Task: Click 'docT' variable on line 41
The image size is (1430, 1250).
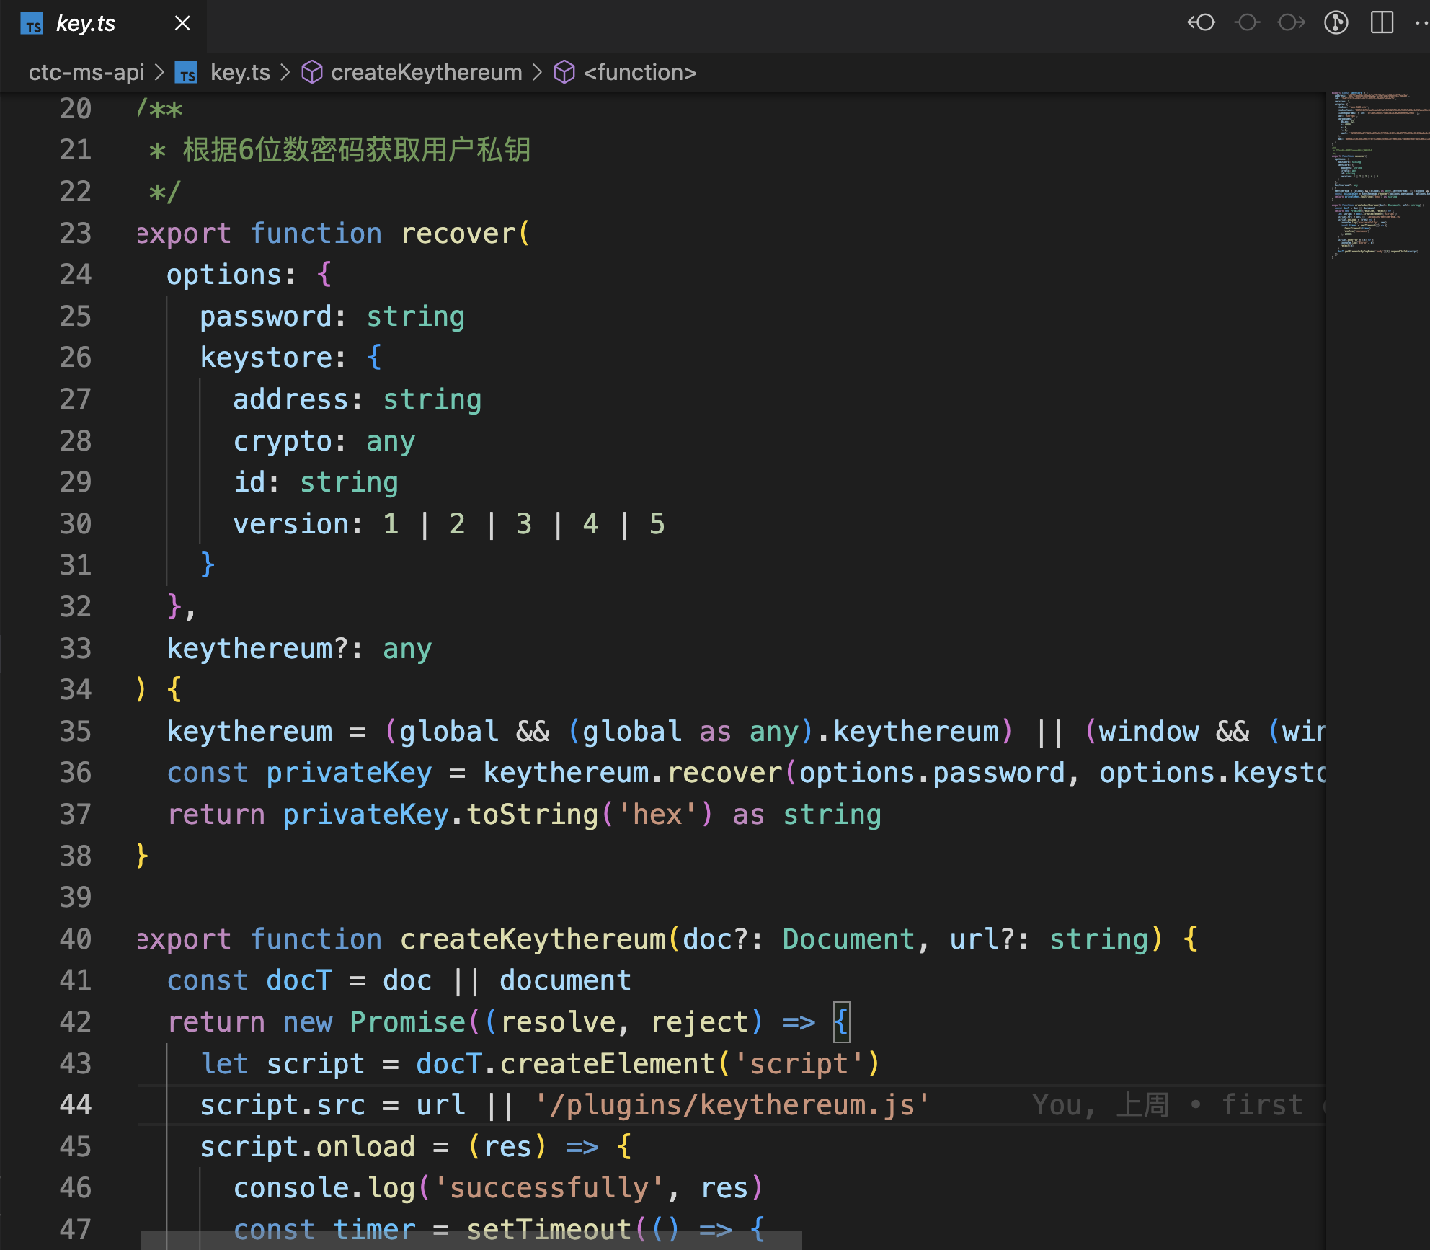Action: click(299, 980)
